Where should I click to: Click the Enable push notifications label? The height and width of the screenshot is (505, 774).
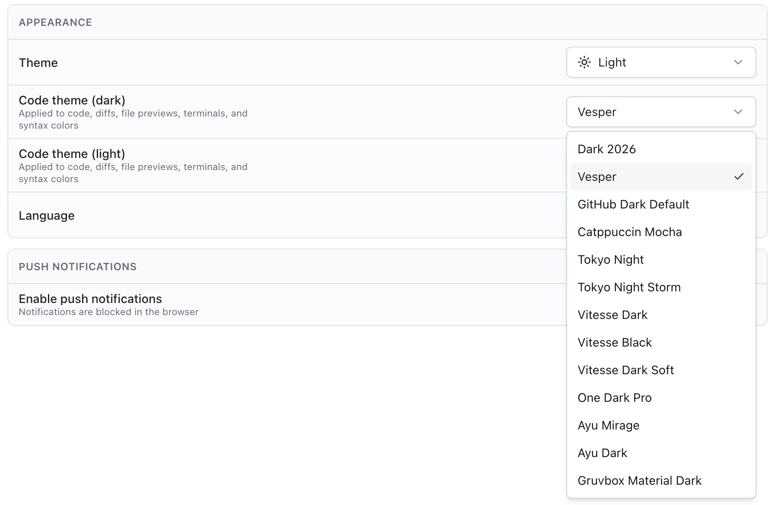click(x=90, y=299)
